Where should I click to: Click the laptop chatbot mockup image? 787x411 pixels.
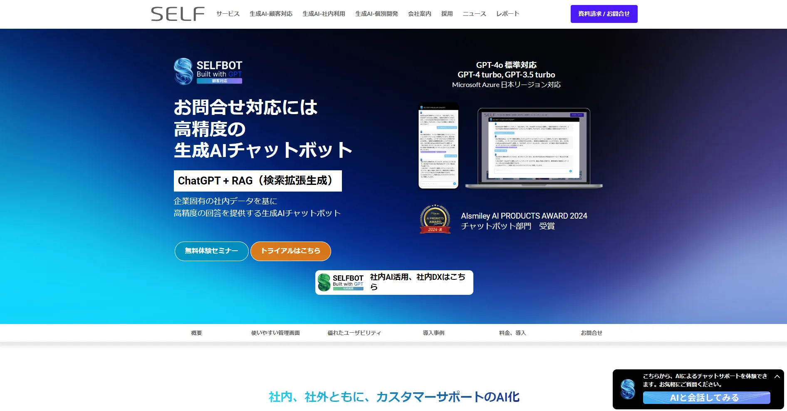[x=534, y=147]
